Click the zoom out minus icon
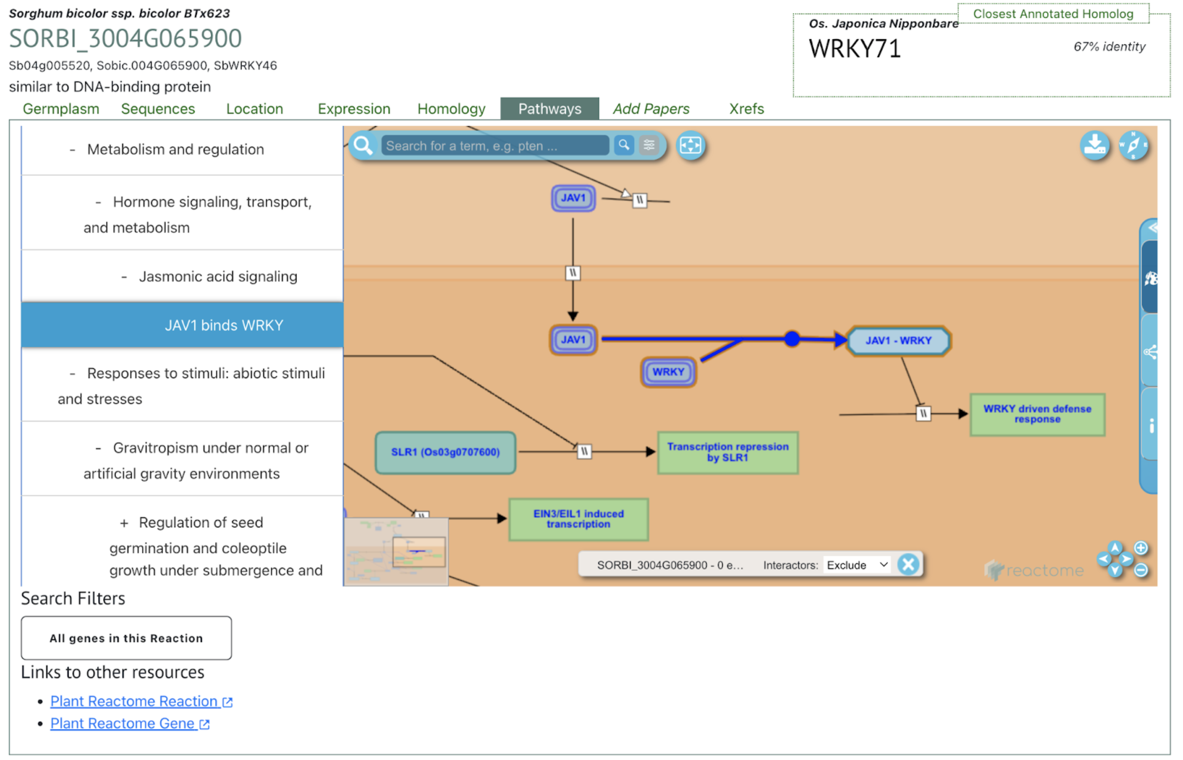The width and height of the screenshot is (1183, 760). 1141,570
